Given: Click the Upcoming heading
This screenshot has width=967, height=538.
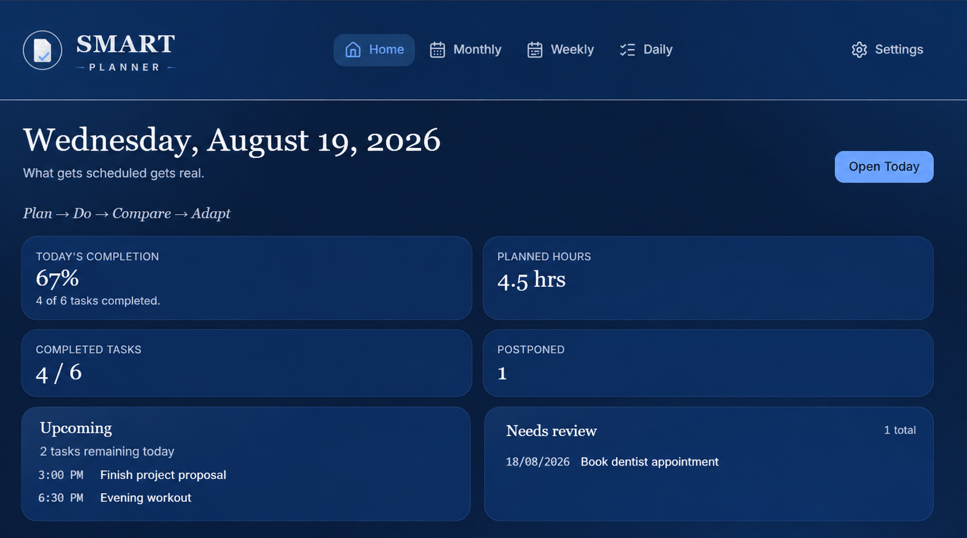Looking at the screenshot, I should 76,428.
